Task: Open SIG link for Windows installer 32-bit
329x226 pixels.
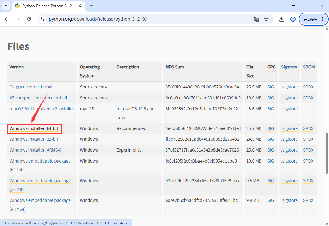Action: pos(270,139)
